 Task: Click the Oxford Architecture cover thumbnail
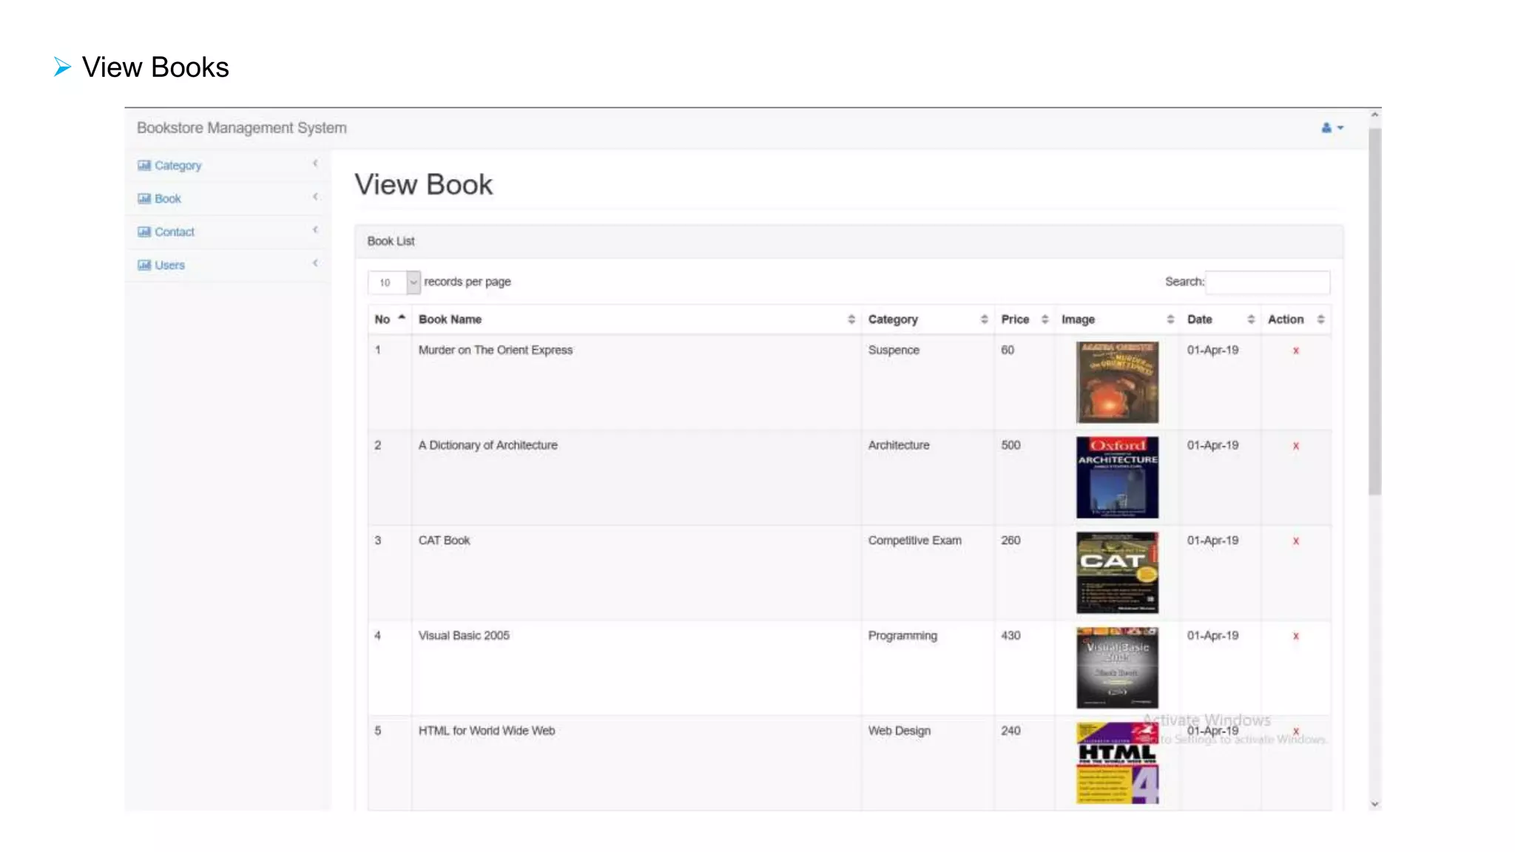[1116, 477]
